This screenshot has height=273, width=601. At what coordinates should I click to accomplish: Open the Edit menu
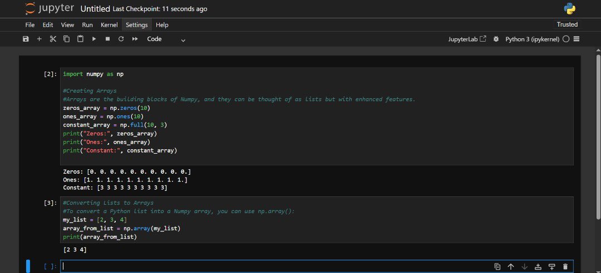pyautogui.click(x=48, y=25)
